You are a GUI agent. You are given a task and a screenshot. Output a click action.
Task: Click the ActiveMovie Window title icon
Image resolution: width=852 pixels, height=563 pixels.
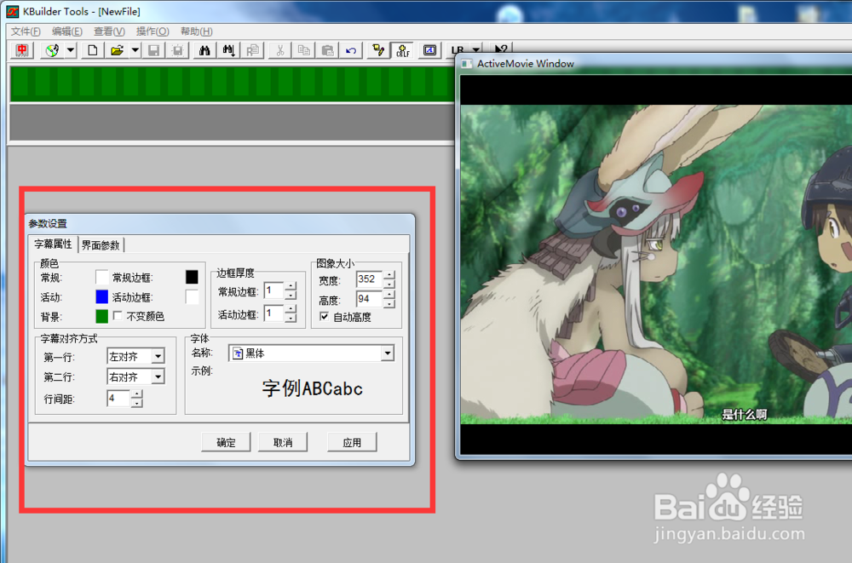(466, 64)
